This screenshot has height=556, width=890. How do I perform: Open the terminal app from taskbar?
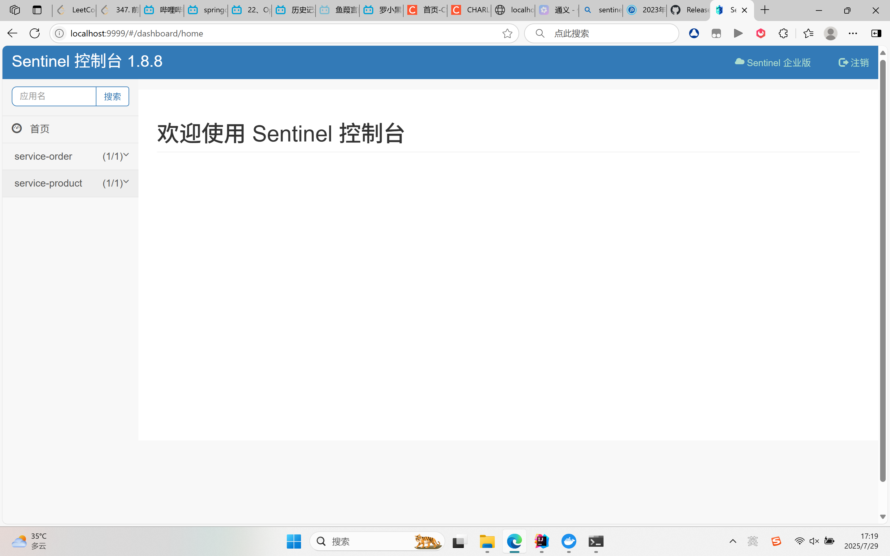[x=596, y=541]
